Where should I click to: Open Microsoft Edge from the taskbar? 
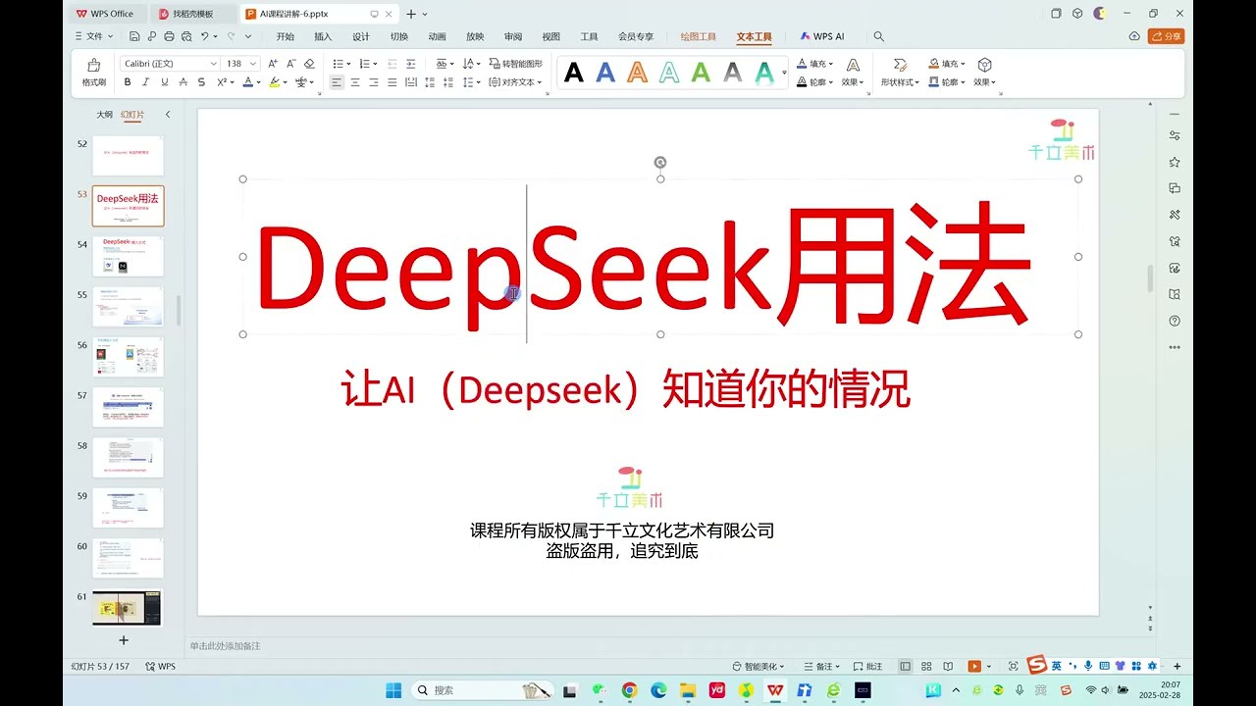click(658, 690)
